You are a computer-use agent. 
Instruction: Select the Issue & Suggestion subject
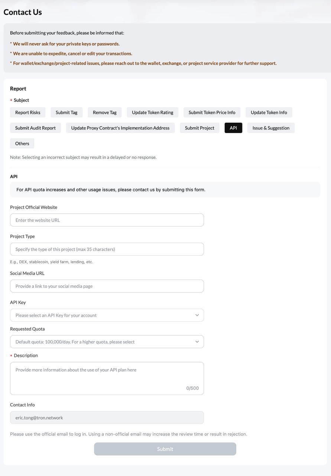click(x=270, y=128)
